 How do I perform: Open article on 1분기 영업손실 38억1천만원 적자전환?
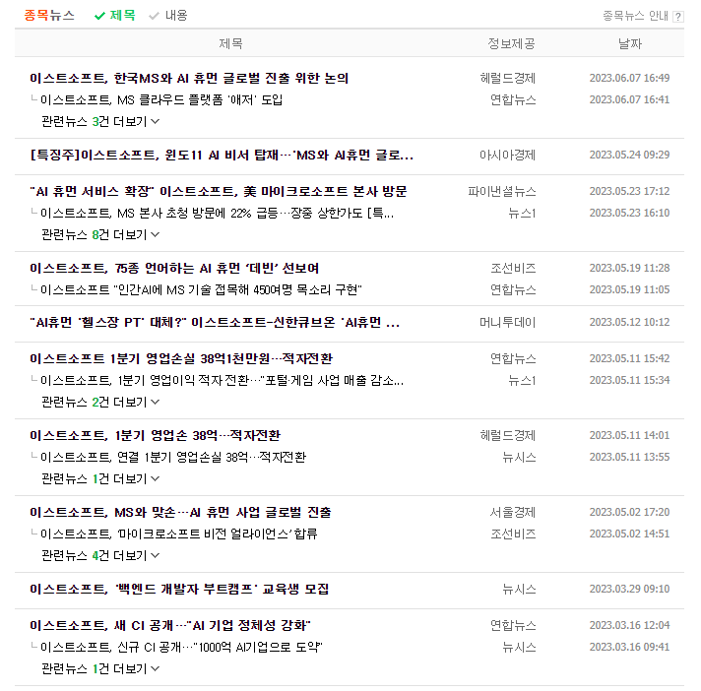pos(181,358)
